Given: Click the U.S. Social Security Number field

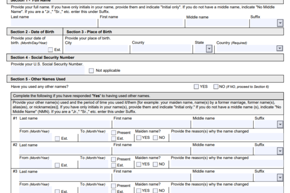Looking at the screenshot, I should pos(48,70).
